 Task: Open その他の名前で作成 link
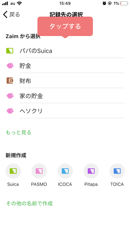[x=29, y=203]
